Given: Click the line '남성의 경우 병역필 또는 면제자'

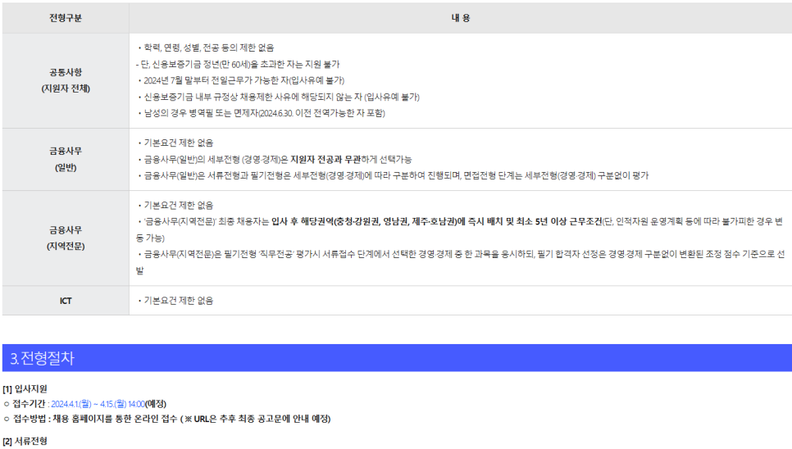Looking at the screenshot, I should pos(262,113).
